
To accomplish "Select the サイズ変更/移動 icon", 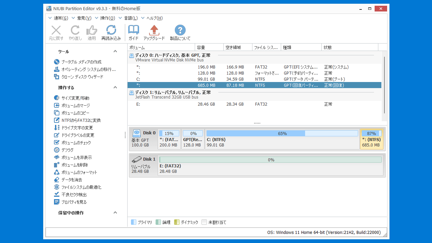I will point(57,98).
